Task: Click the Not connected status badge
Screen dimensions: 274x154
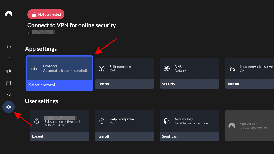Action: pyautogui.click(x=46, y=14)
